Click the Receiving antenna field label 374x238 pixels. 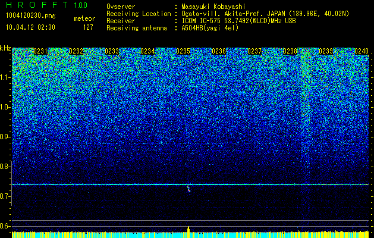click(137, 28)
